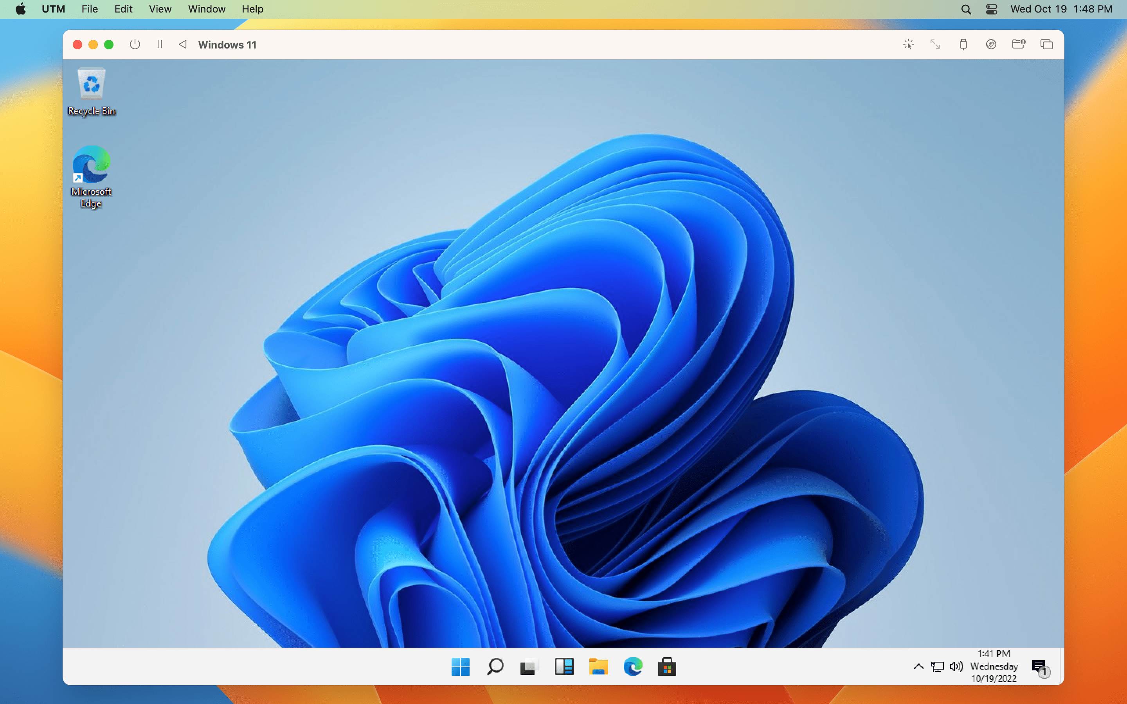Select the Recycle Bin desktop icon

(91, 92)
